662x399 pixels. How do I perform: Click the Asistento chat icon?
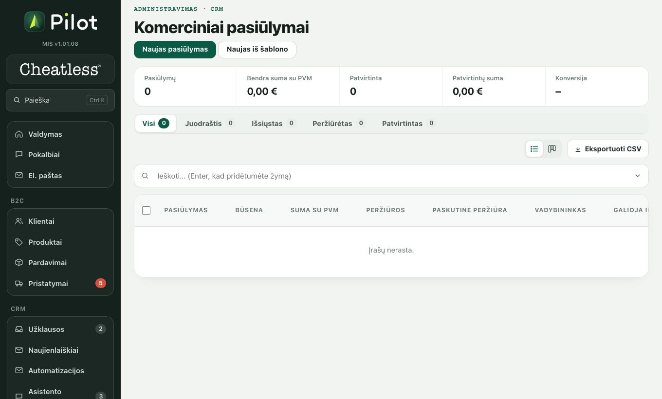pos(19,396)
